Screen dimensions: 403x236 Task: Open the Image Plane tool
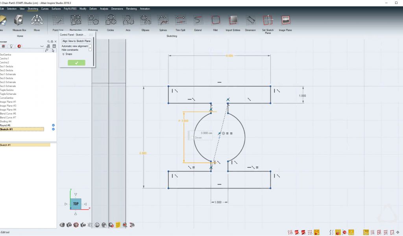point(285,20)
